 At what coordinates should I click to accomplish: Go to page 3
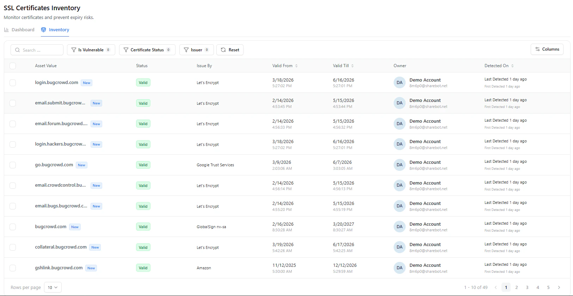527,288
